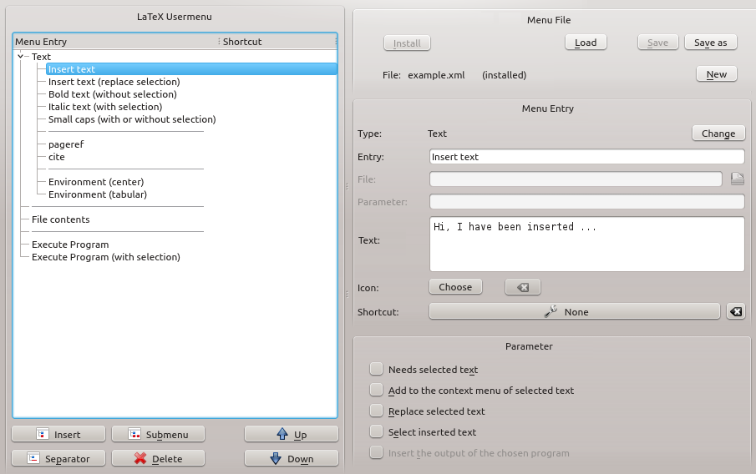
Task: Click into the Text editing area
Action: point(586,245)
